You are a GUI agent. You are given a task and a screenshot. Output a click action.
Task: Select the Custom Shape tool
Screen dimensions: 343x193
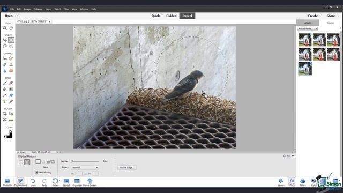point(11,95)
